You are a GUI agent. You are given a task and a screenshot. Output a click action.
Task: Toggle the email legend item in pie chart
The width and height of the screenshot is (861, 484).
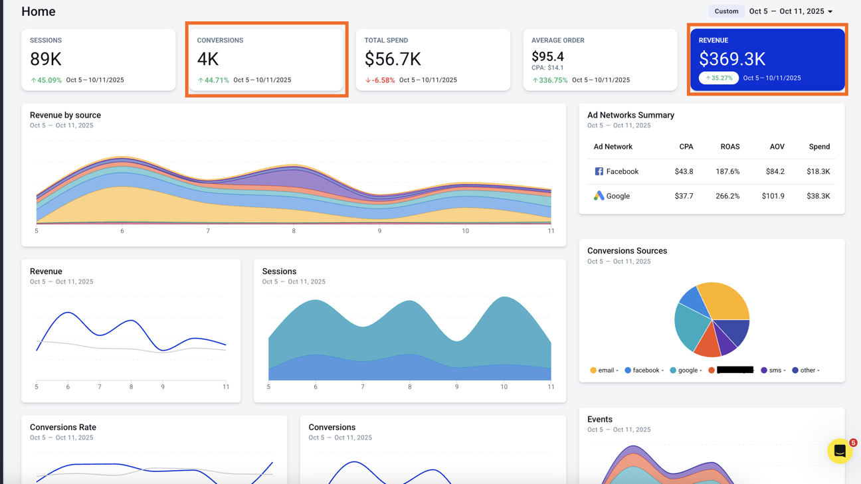[604, 370]
